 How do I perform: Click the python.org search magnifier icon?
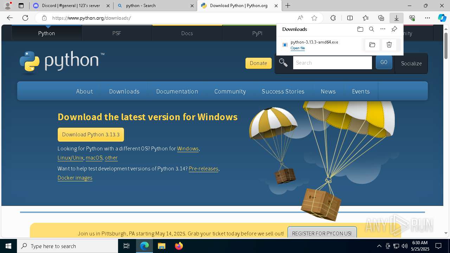[283, 63]
